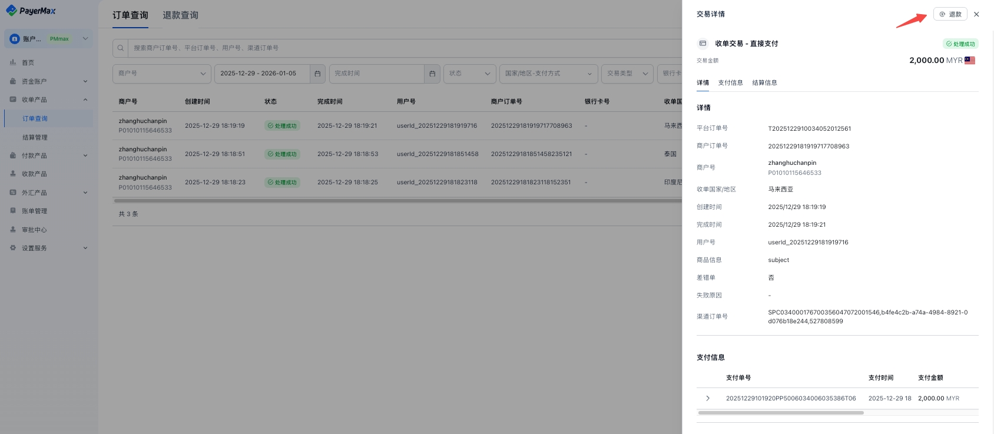Viewport: 994px width, 434px height.
Task: Open 订单查询 in sidebar
Action: click(48, 118)
